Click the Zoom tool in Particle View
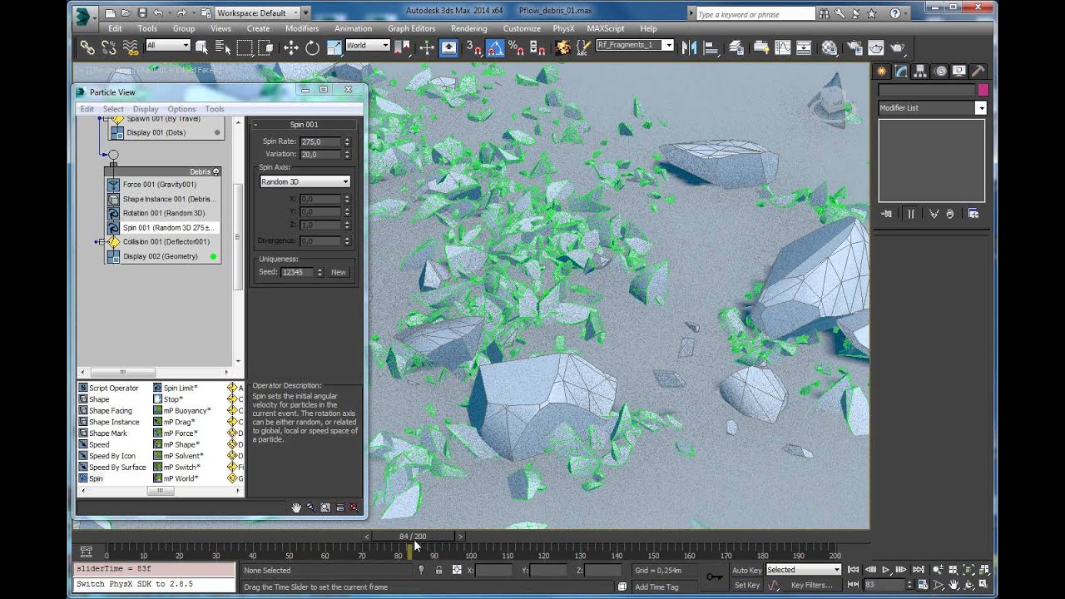Viewport: 1065px width, 599px height. click(310, 507)
